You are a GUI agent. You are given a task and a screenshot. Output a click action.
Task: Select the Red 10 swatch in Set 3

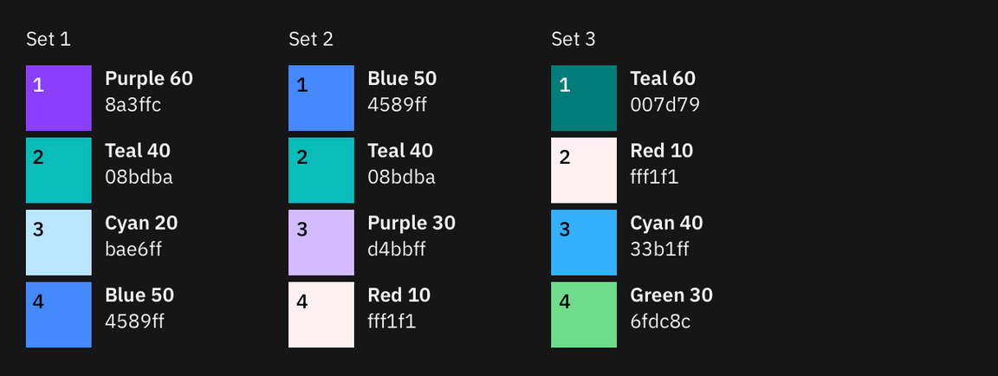coord(584,170)
